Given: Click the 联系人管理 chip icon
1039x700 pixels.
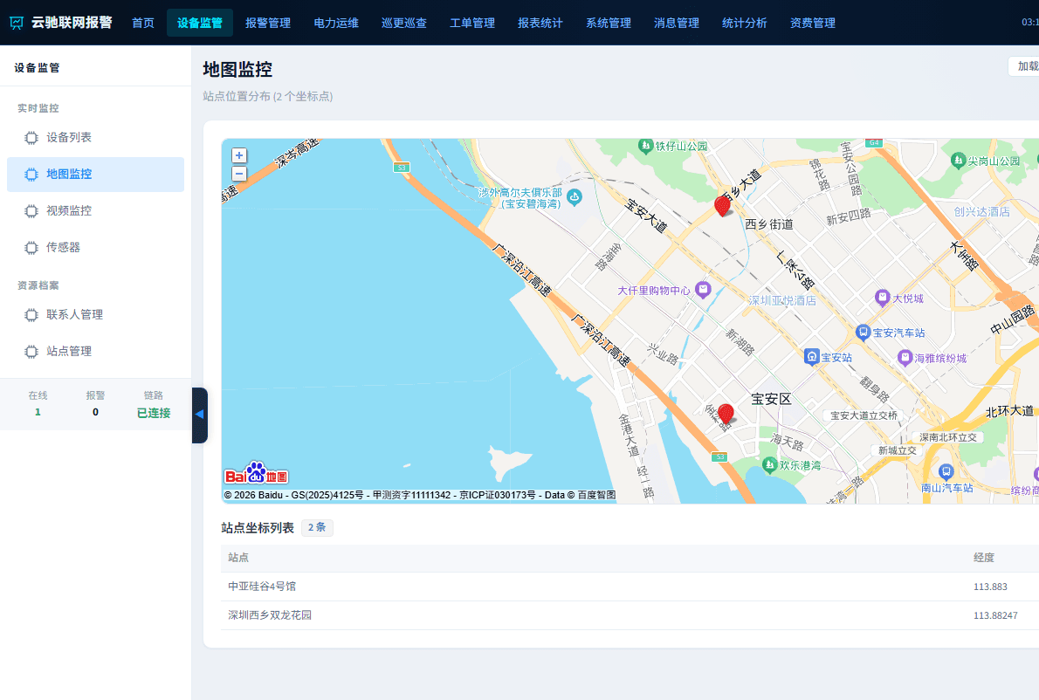Looking at the screenshot, I should [31, 314].
